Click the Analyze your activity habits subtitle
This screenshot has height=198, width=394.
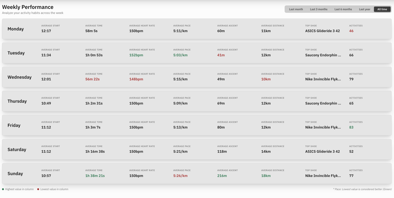pyautogui.click(x=33, y=13)
